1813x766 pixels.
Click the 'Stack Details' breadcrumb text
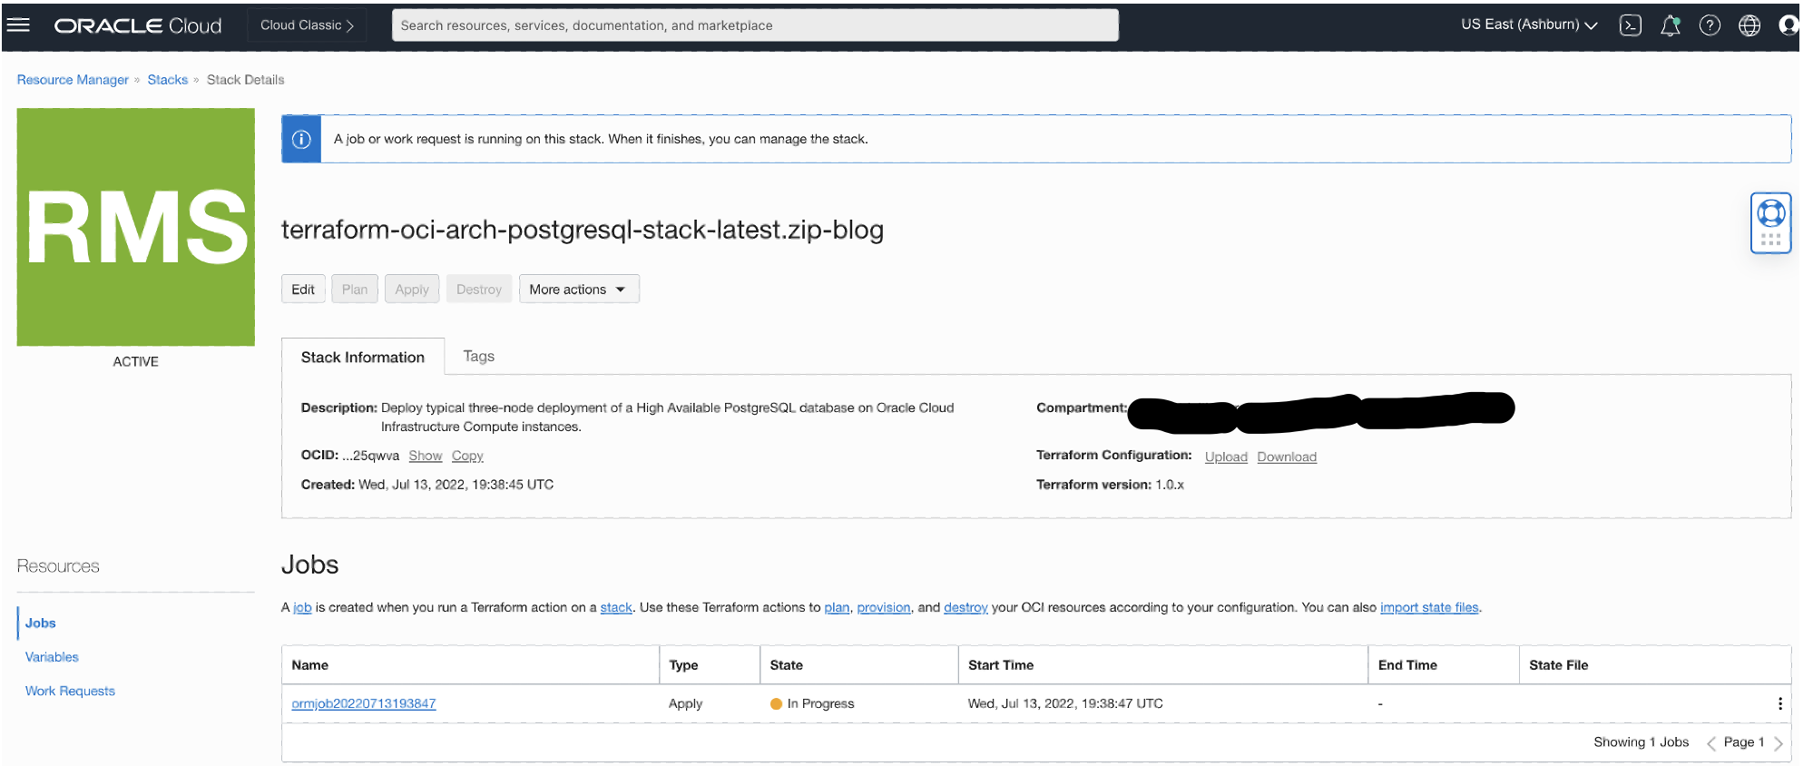click(x=245, y=80)
